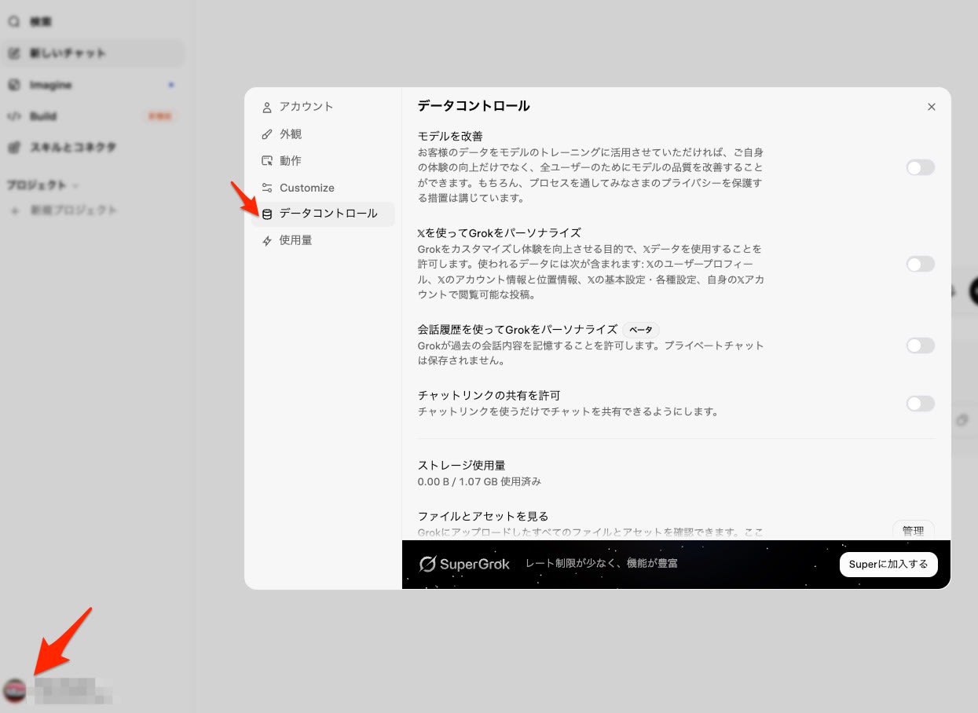978x713 pixels.
Task: Click the レート制限が少なく、機能が豊富 banner text
Action: click(602, 564)
